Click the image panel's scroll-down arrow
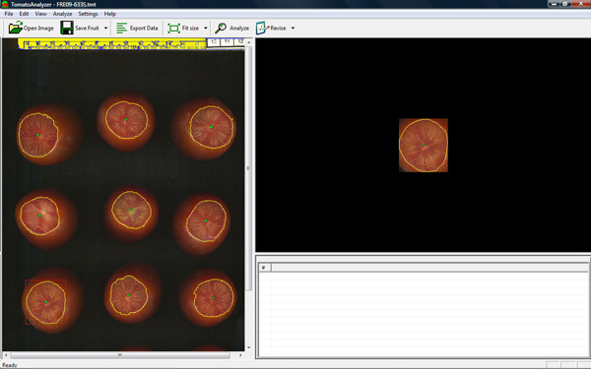The image size is (591, 369). (249, 347)
